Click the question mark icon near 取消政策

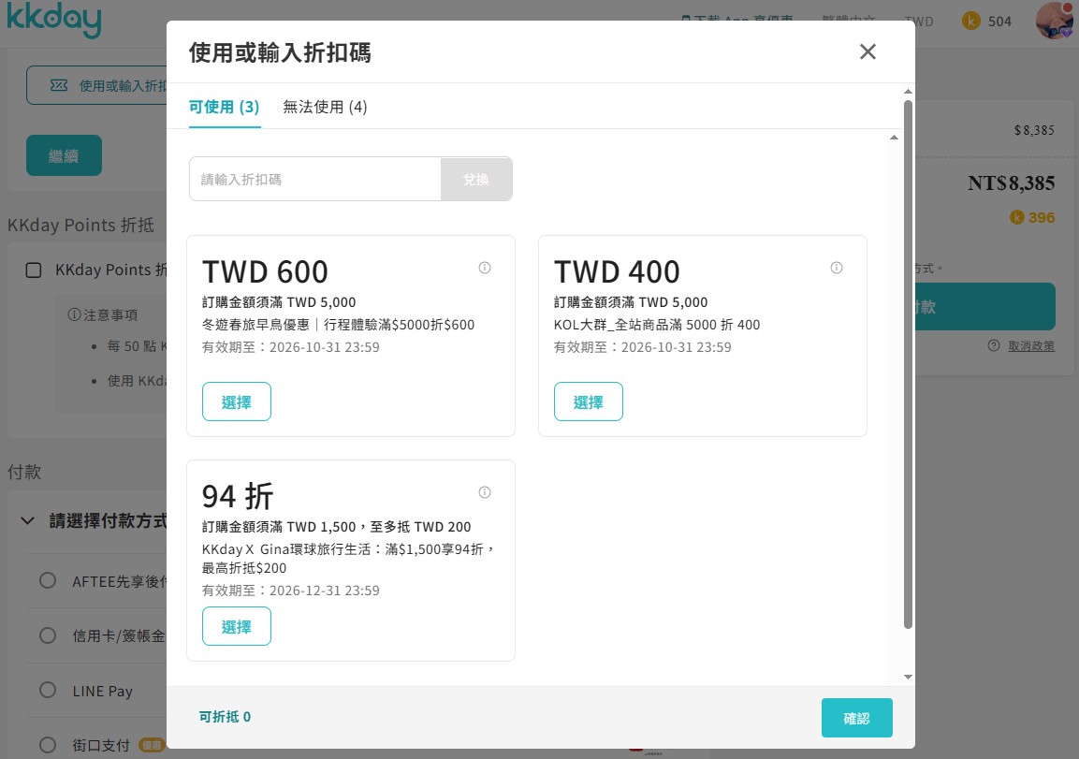click(x=994, y=345)
